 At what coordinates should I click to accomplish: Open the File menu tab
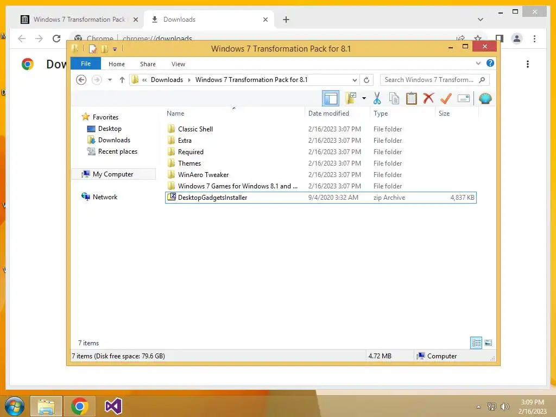86,64
